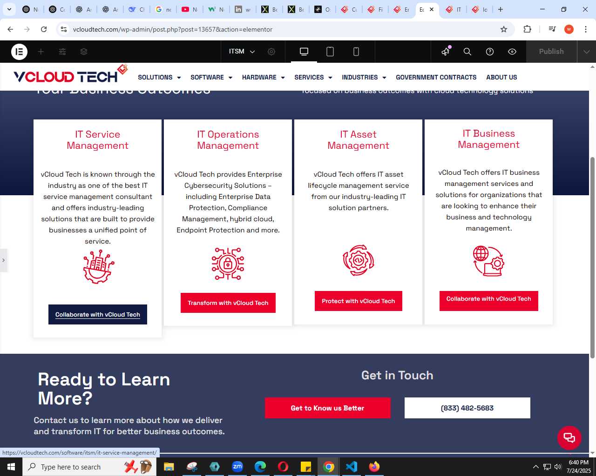Click the Ready to Learn More heading
Viewport: 596px width, 476px height.
pyautogui.click(x=104, y=389)
